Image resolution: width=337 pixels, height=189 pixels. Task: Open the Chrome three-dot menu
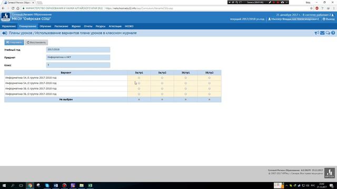334,8
